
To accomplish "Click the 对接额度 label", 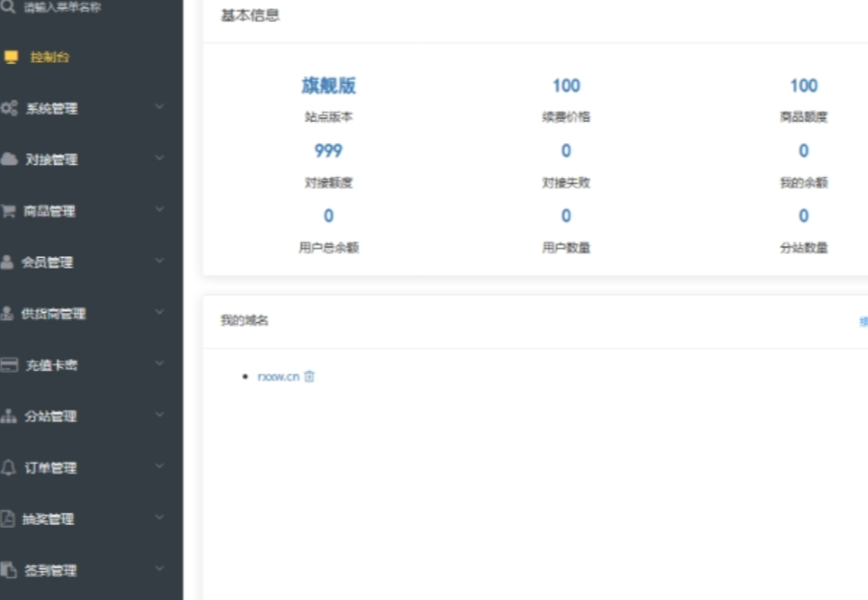I will pos(329,183).
